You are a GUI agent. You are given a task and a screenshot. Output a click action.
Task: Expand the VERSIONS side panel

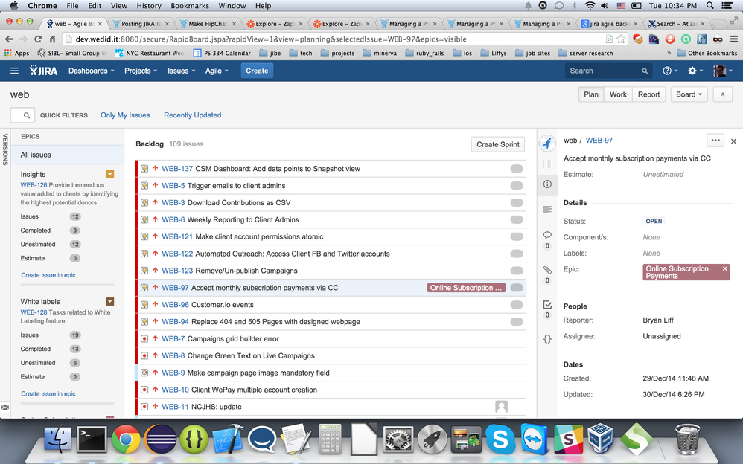point(5,149)
